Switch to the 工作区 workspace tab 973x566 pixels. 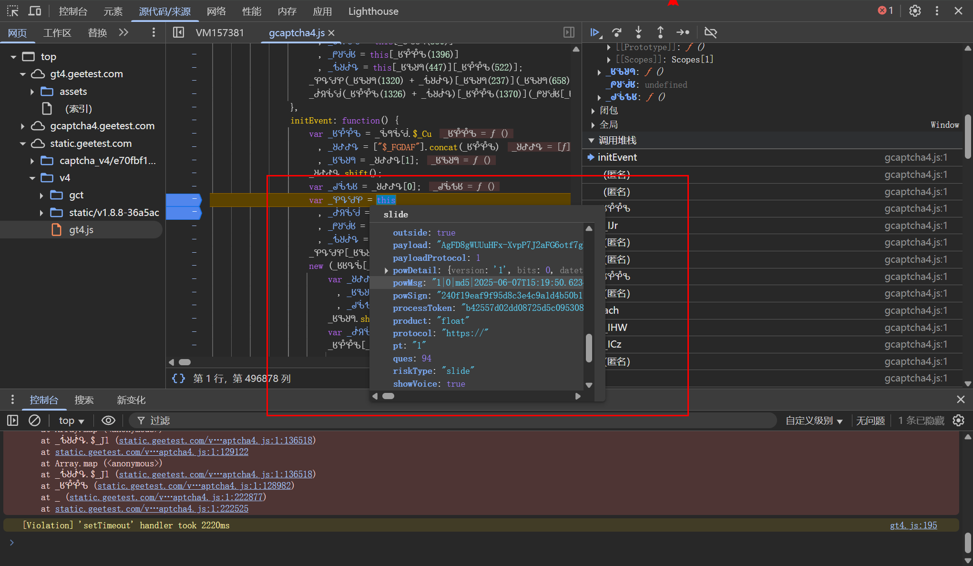coord(57,32)
